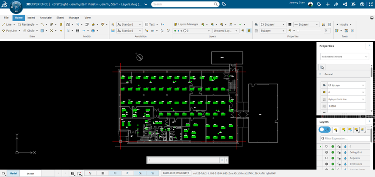
Task: Open the Unsaved Layer state dropdown
Action: click(x=226, y=30)
